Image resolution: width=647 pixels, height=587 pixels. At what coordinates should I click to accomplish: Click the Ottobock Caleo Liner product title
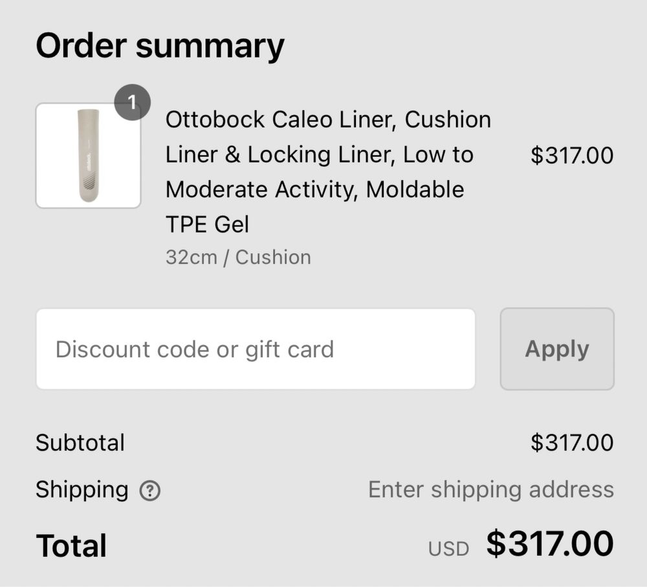pos(328,172)
